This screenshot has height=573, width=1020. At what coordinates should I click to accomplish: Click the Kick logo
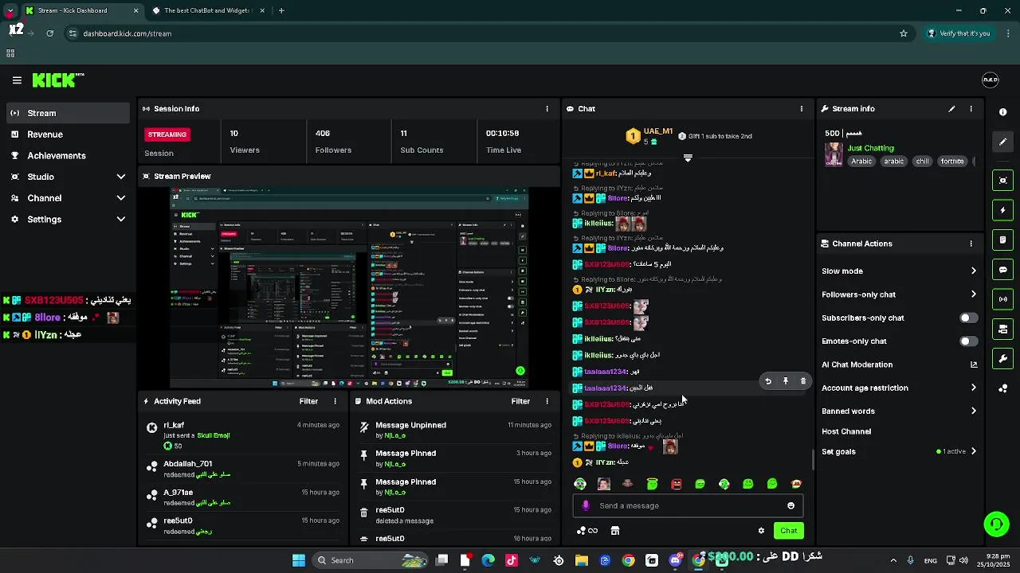(57, 80)
